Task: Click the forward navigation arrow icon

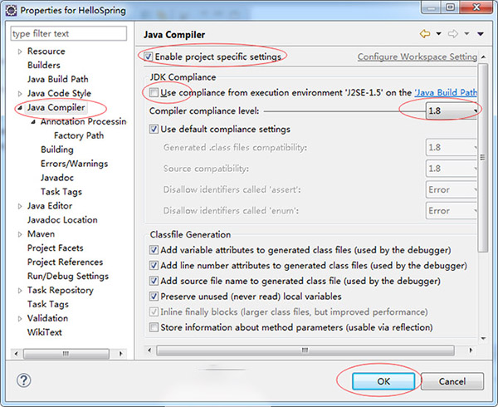Action: (x=454, y=35)
